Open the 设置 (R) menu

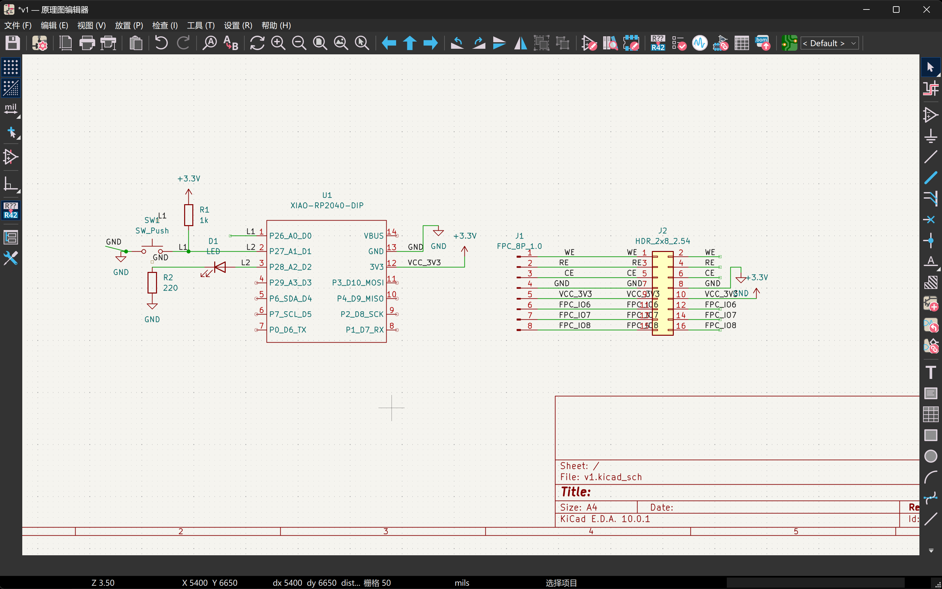(238, 25)
